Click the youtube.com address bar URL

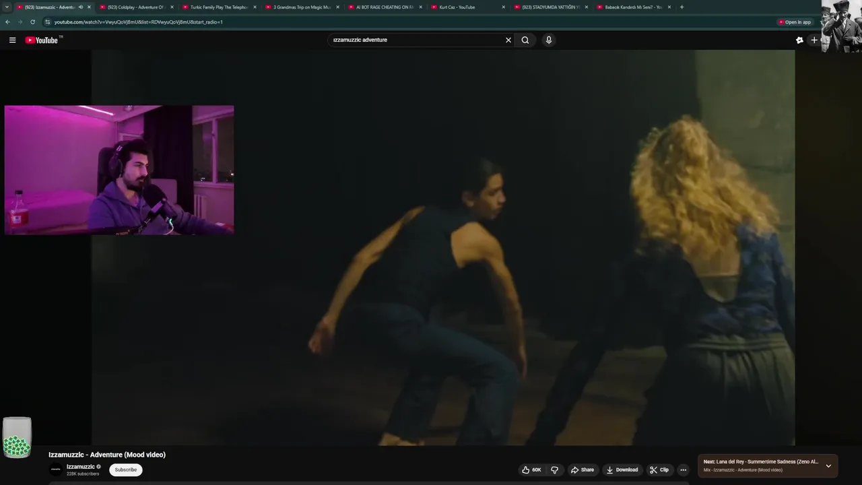[x=138, y=22]
